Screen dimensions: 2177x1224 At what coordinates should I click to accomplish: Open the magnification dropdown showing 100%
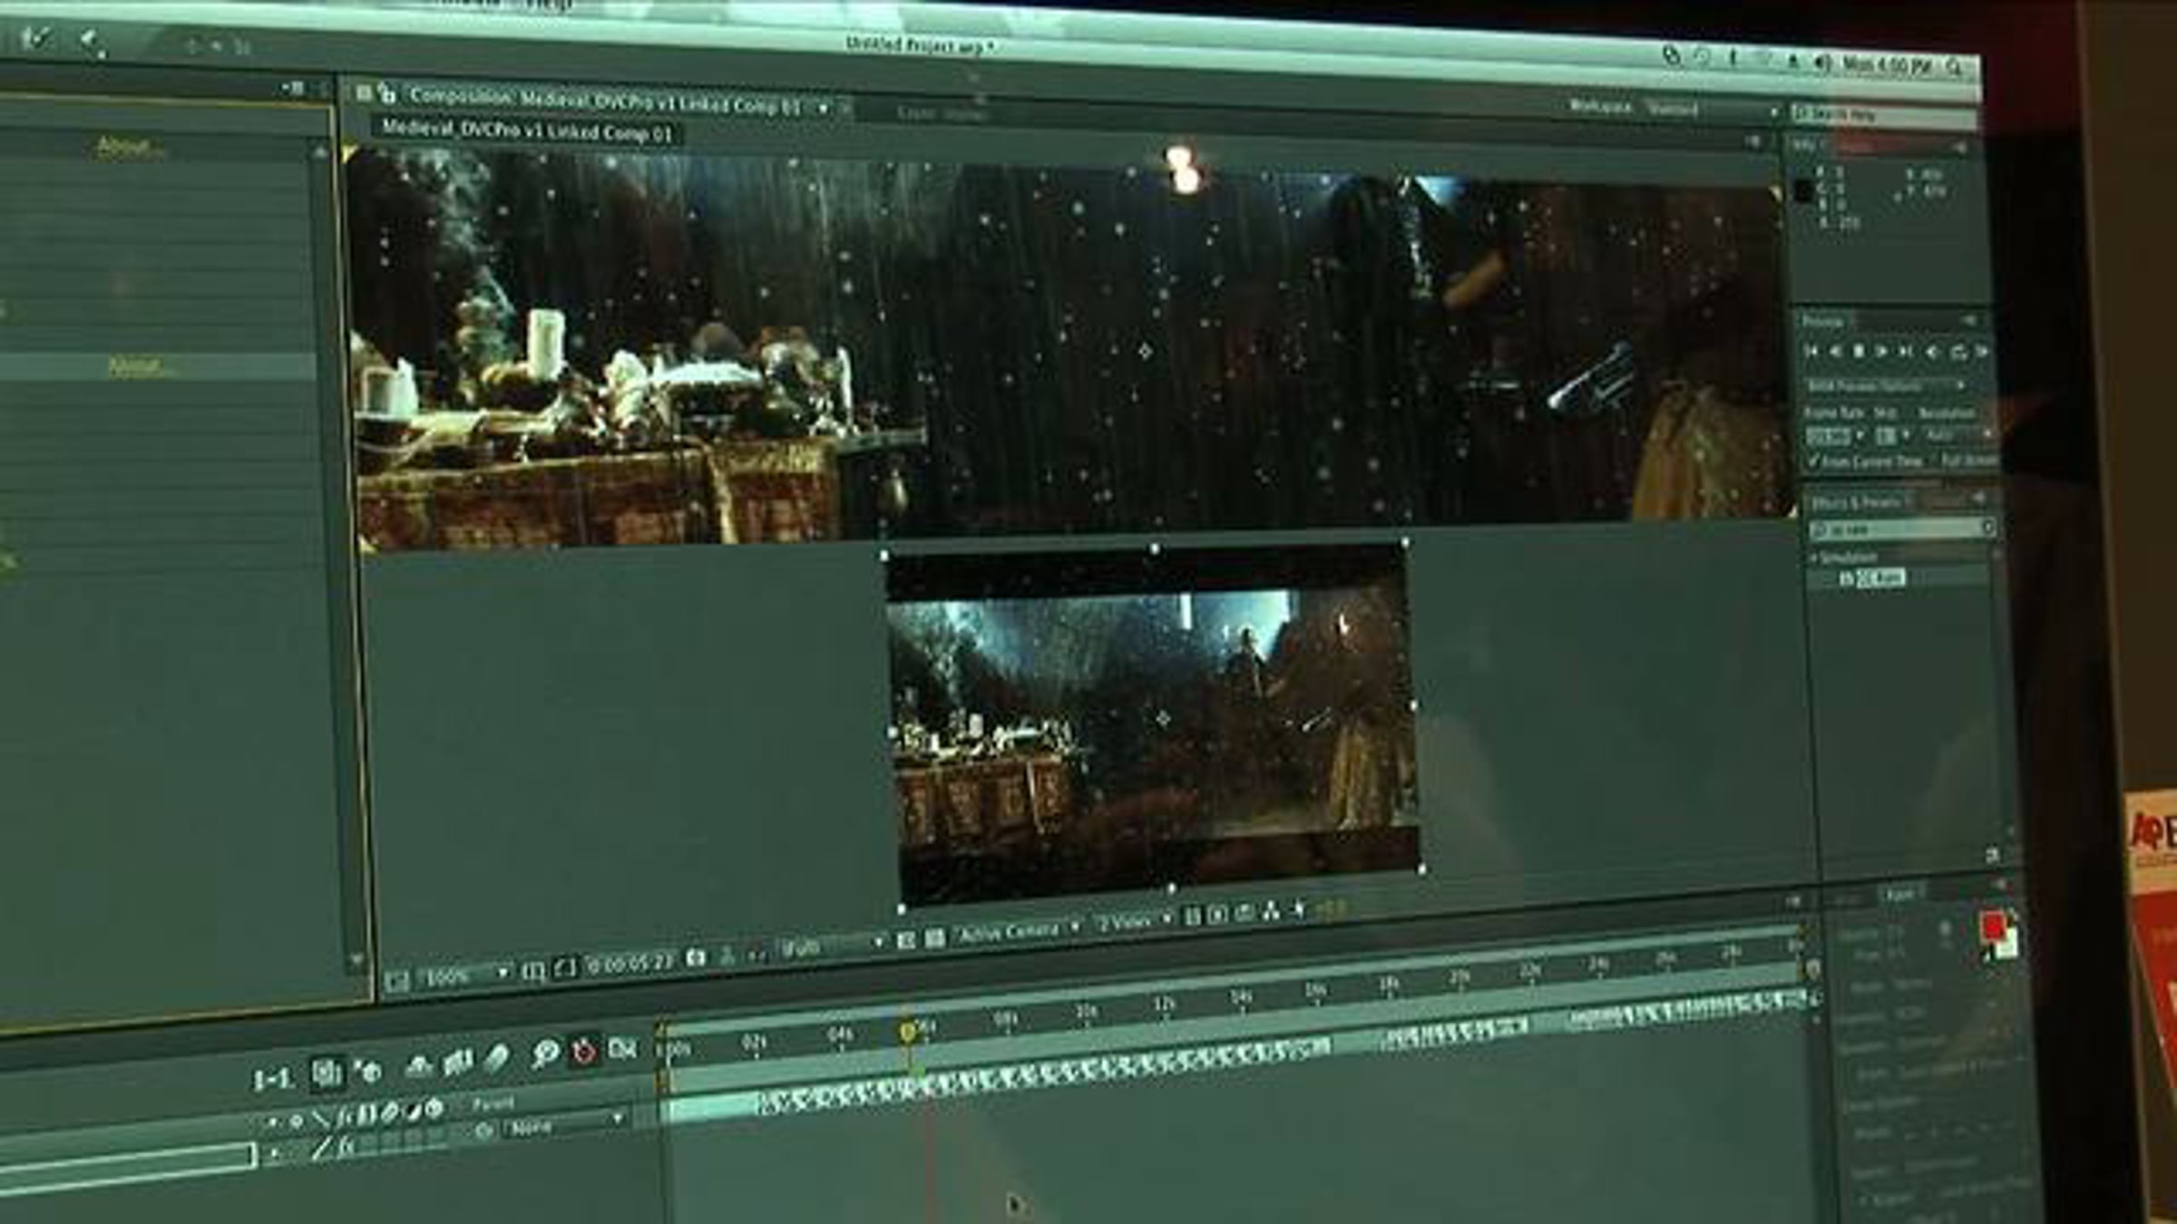[465, 976]
